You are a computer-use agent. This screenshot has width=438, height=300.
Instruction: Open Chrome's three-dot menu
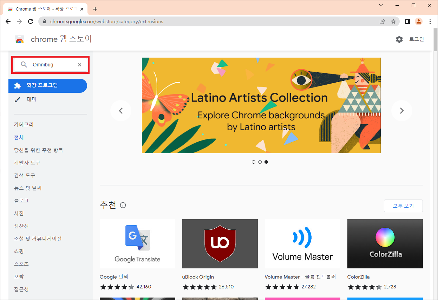[430, 21]
